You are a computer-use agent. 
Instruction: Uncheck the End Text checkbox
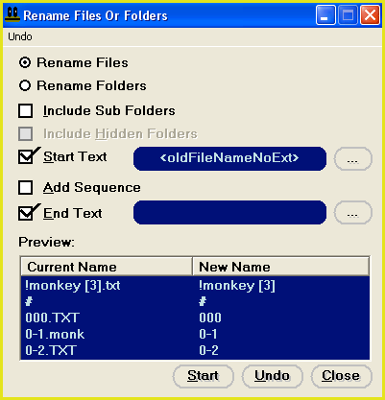click(26, 213)
